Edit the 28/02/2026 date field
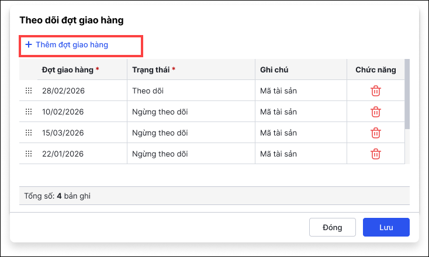This screenshot has width=429, height=257. click(81, 91)
